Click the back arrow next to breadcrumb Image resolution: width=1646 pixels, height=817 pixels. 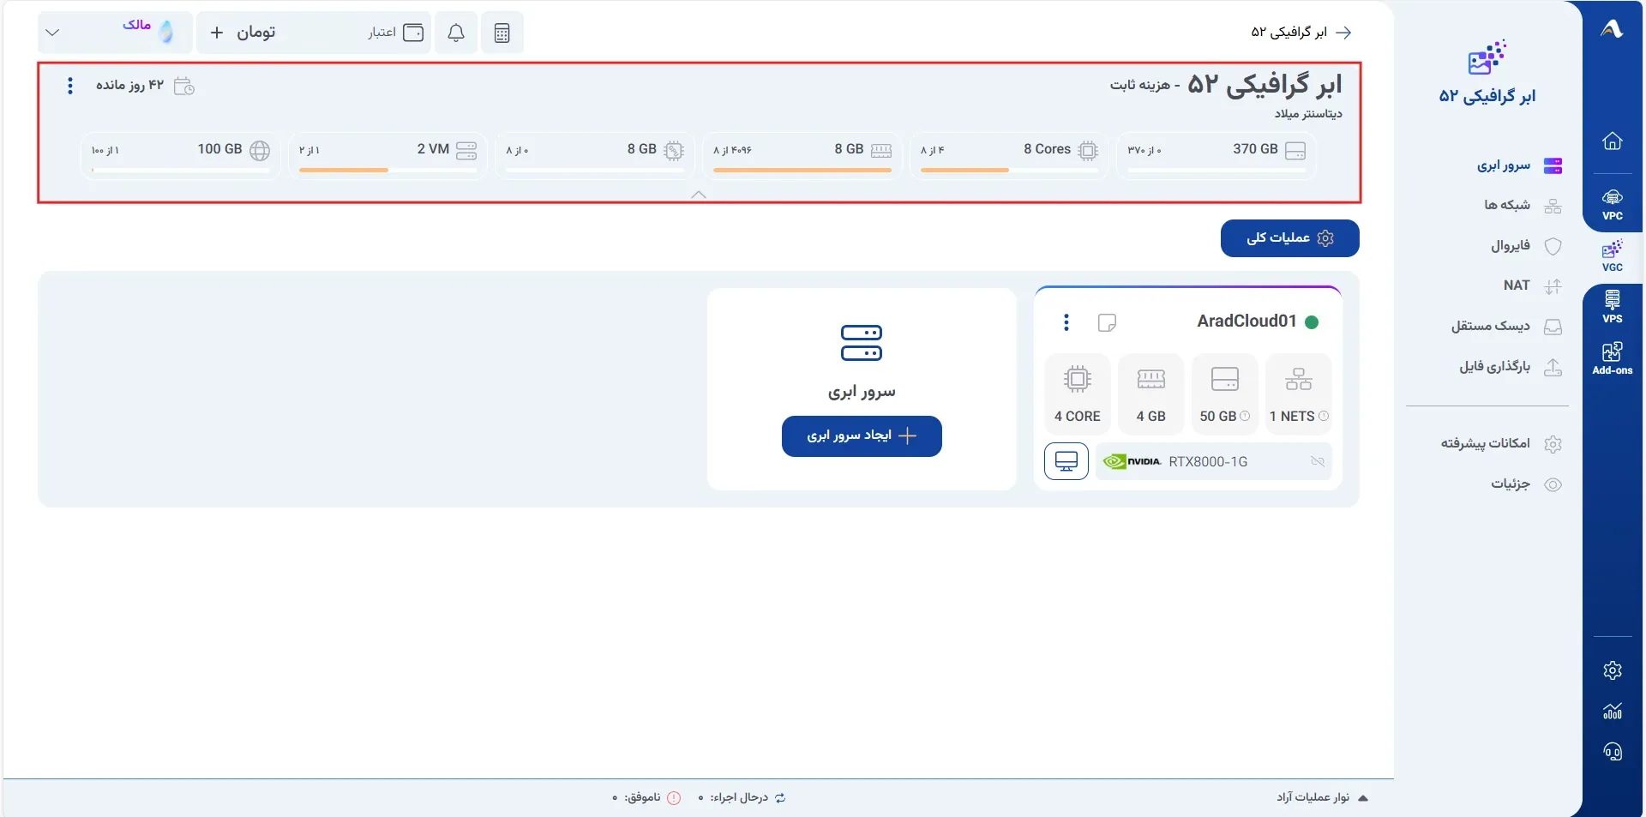[x=1344, y=33]
